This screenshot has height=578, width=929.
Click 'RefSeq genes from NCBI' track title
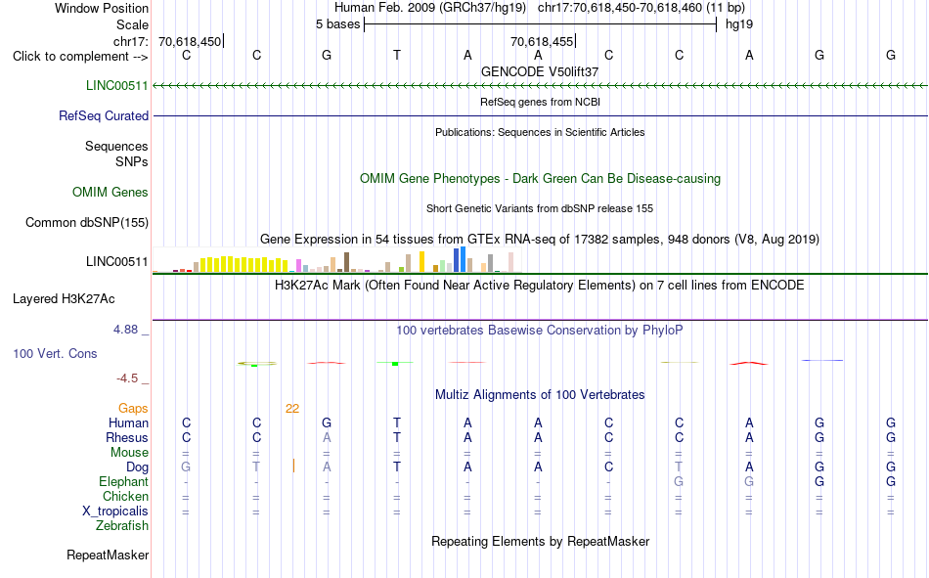[540, 102]
